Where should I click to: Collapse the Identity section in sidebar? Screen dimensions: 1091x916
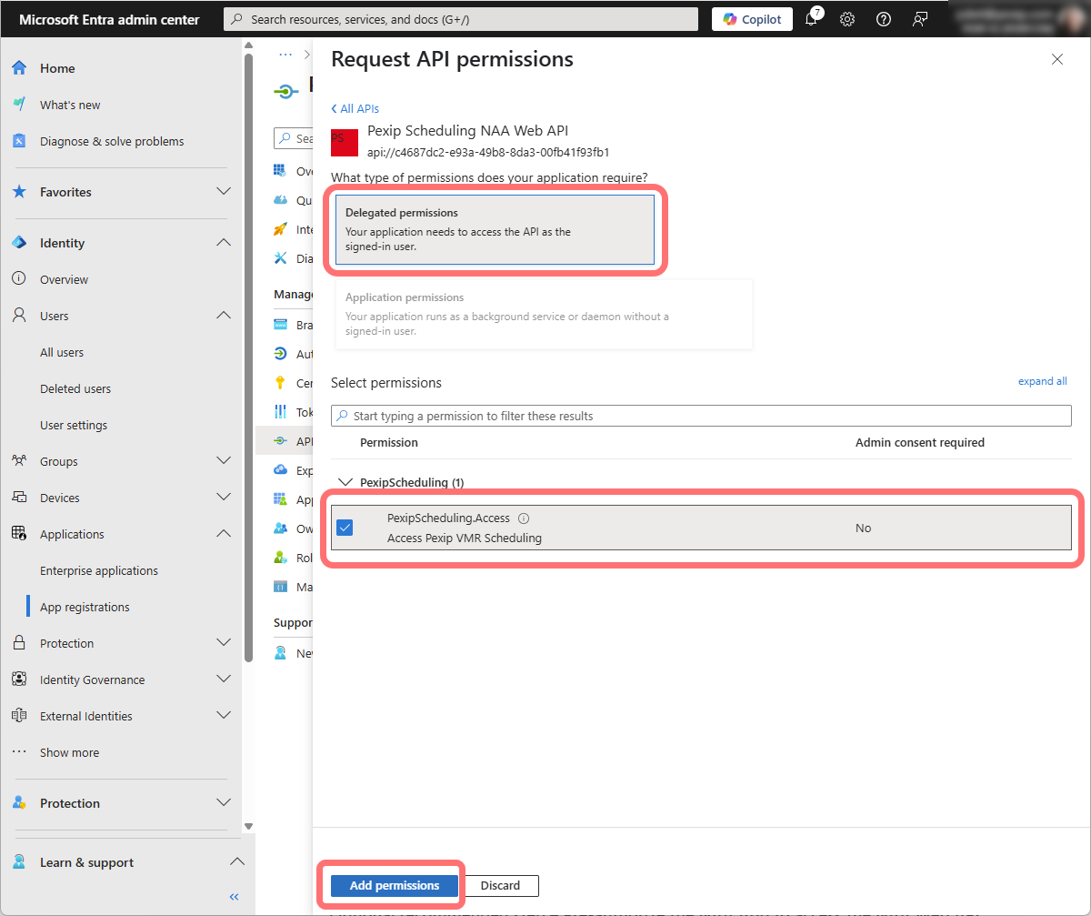223,243
